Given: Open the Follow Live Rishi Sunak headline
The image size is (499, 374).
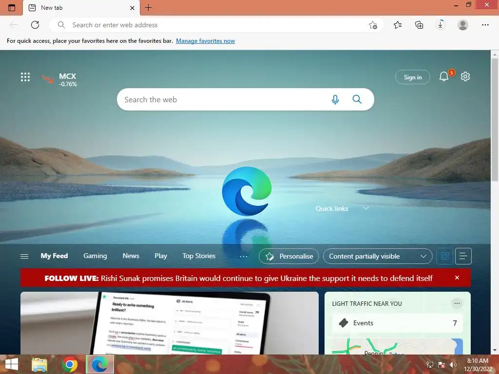Looking at the screenshot, I should click(238, 278).
